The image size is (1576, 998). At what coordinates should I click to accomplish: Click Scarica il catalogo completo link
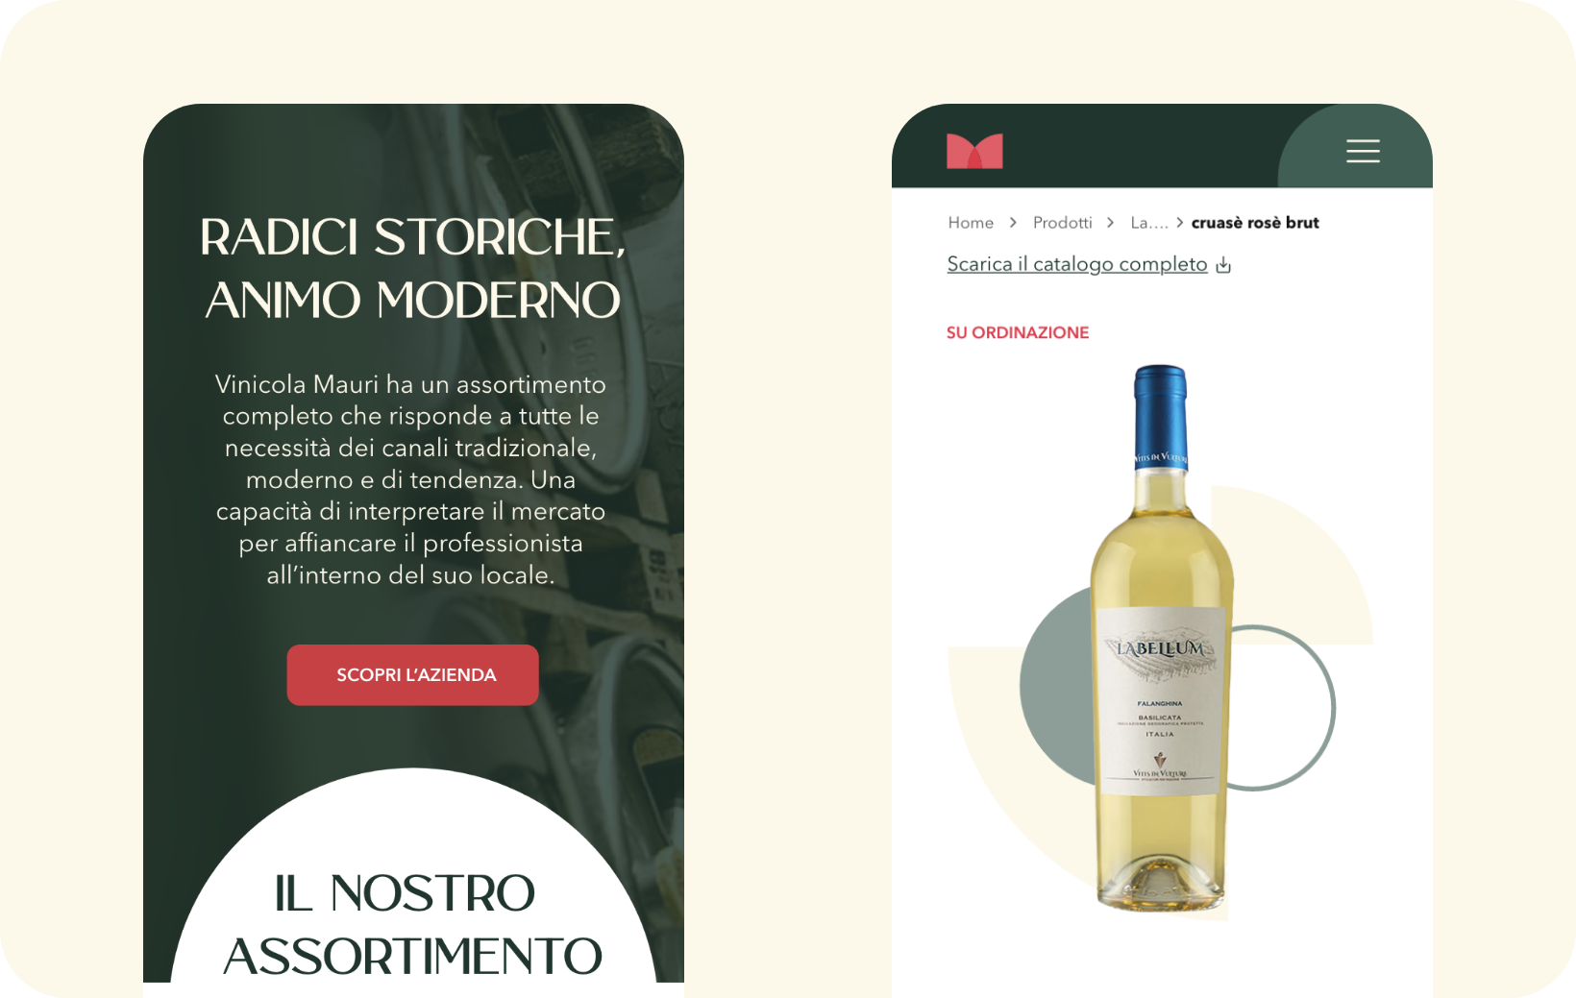(x=1077, y=264)
